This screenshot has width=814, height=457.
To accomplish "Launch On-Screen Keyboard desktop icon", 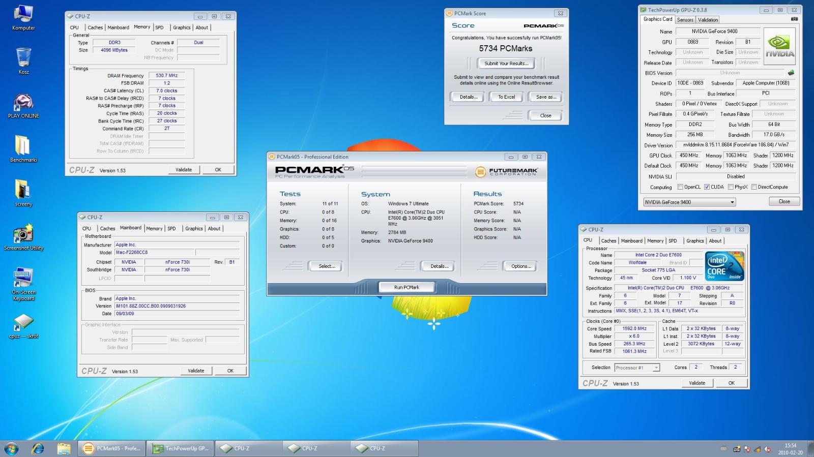I will 23,284.
